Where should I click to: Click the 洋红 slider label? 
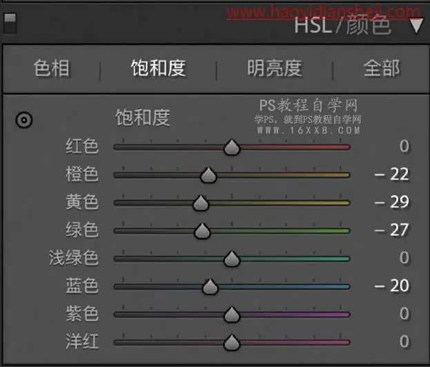coord(82,341)
